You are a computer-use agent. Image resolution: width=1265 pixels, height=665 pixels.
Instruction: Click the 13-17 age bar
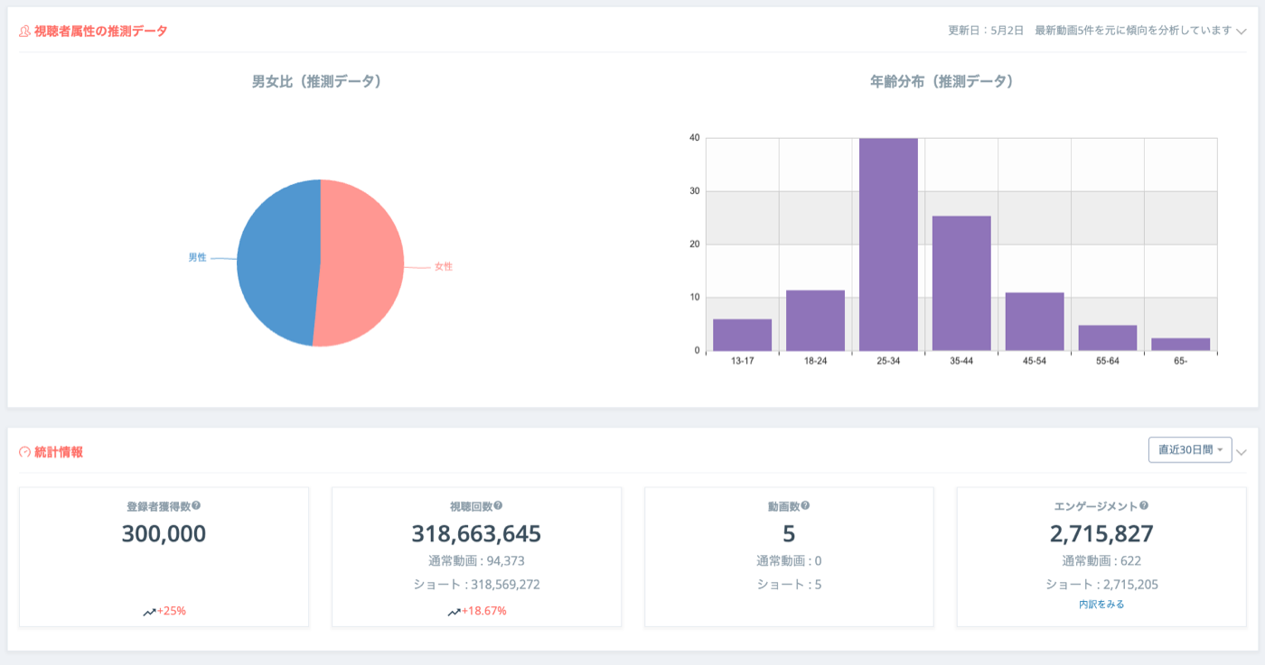742,335
